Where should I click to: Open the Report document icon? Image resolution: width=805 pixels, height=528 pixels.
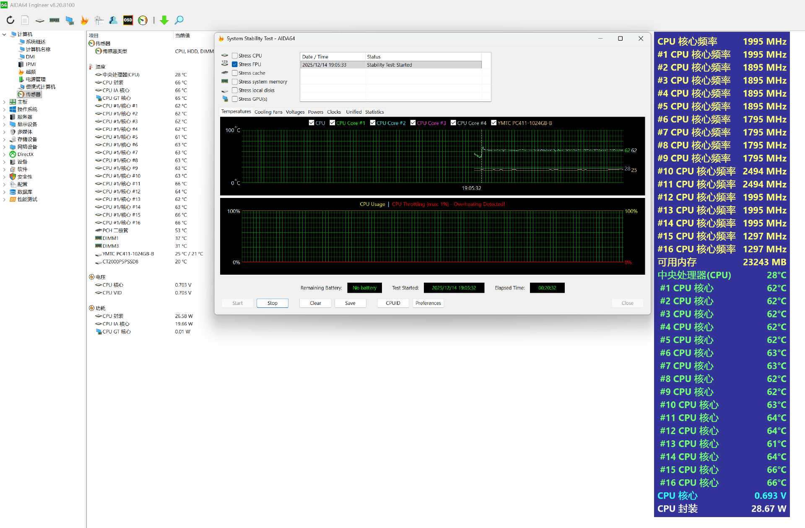[25, 20]
